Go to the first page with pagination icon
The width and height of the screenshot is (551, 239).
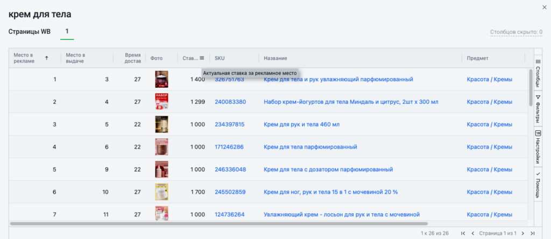(x=463, y=233)
